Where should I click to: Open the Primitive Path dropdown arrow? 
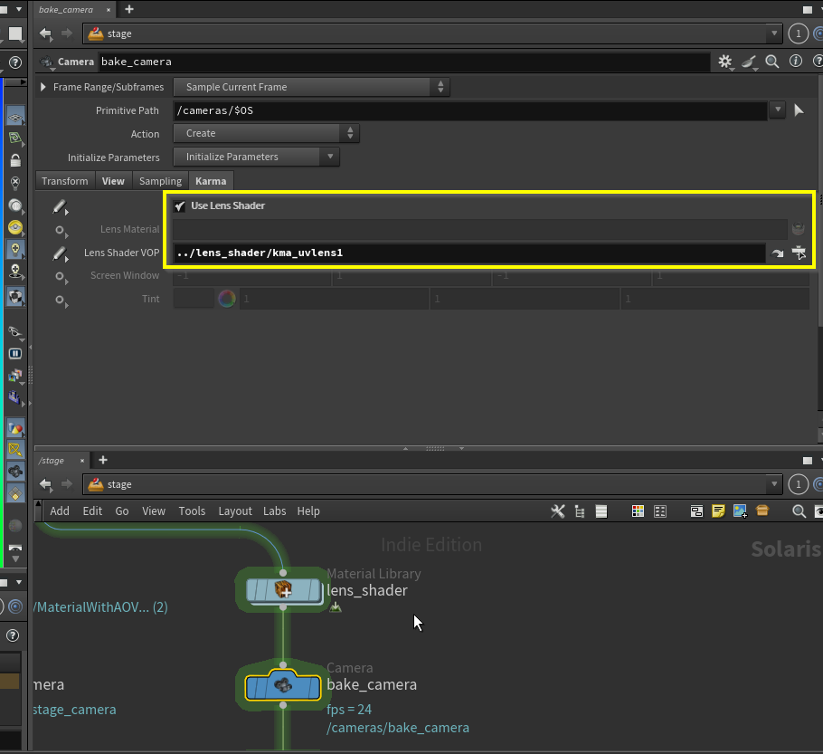click(778, 110)
